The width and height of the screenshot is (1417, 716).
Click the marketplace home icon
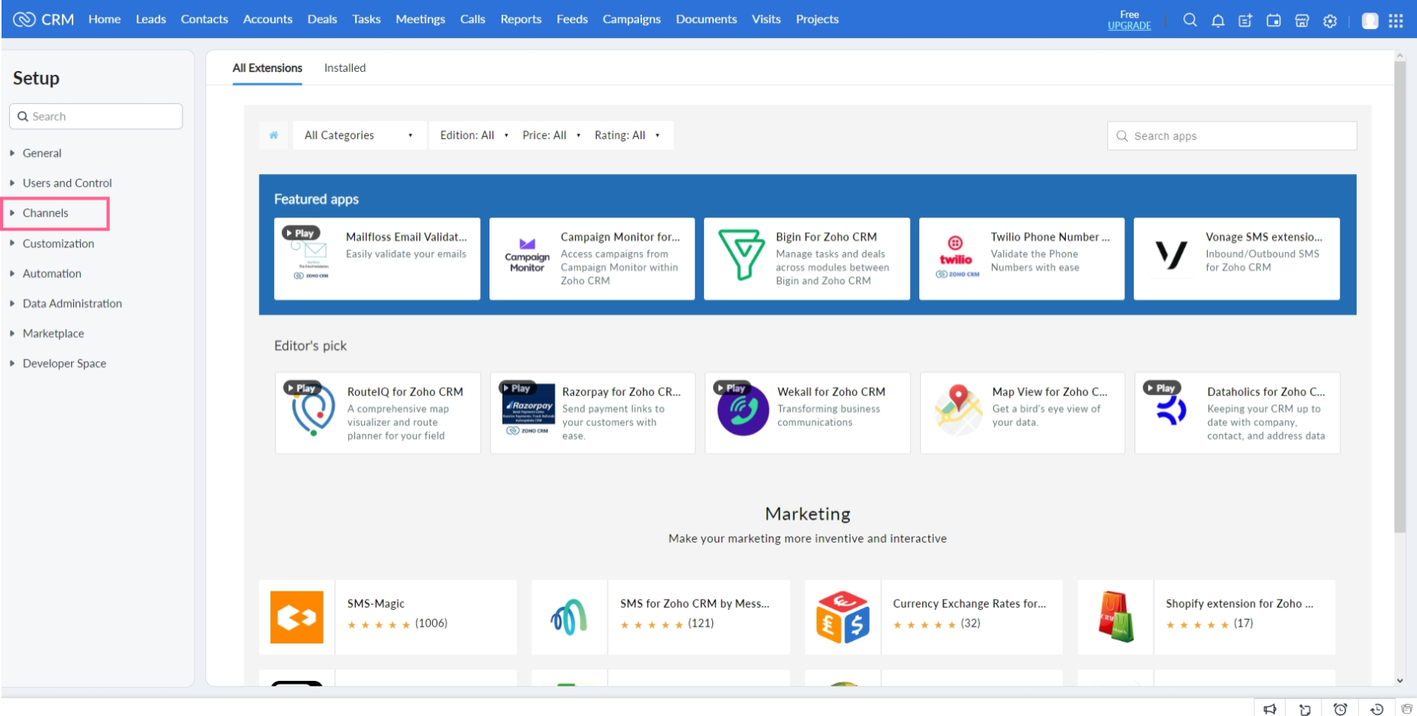coord(273,135)
